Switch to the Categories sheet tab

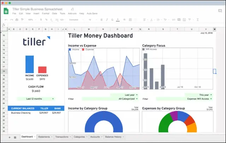(80, 137)
